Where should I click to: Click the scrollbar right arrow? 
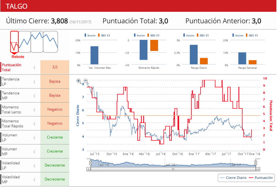click(258, 169)
